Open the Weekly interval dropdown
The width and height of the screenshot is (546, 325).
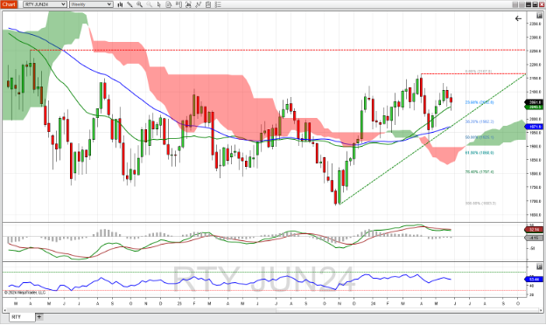tap(91, 4)
